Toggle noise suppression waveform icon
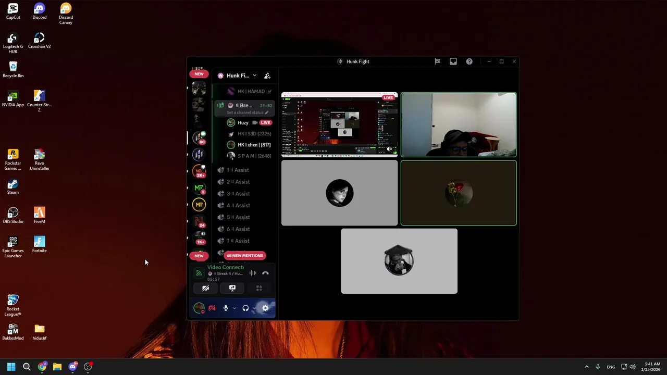The image size is (667, 375). (x=253, y=273)
